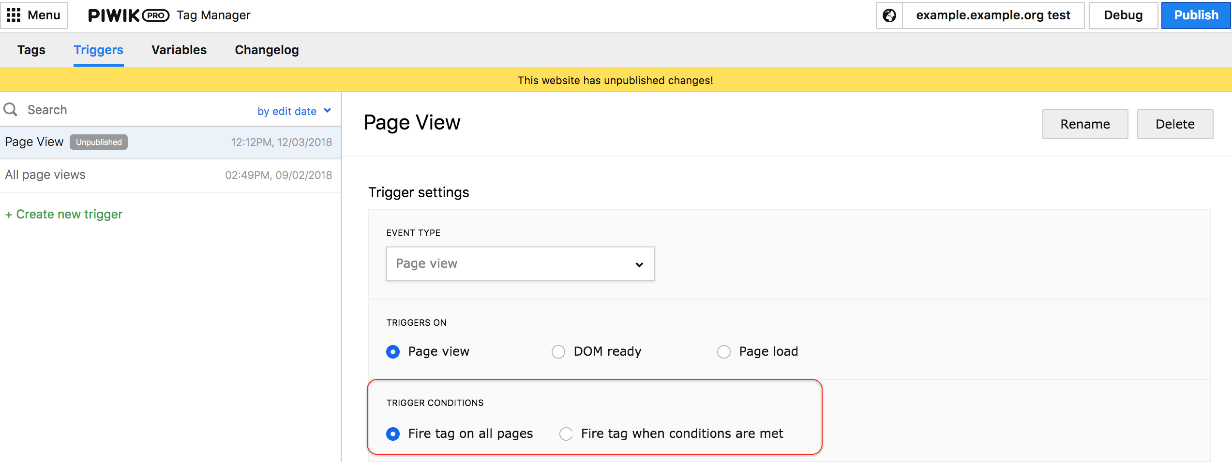
Task: Select the All page views trigger
Action: (x=170, y=175)
